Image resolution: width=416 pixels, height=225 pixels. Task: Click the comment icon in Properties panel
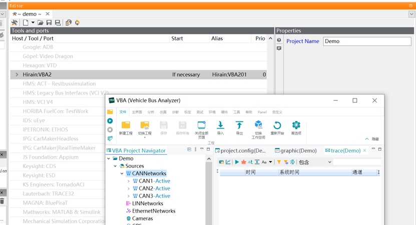(279, 48)
